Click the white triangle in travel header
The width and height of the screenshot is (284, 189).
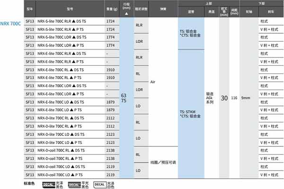(126, 14)
